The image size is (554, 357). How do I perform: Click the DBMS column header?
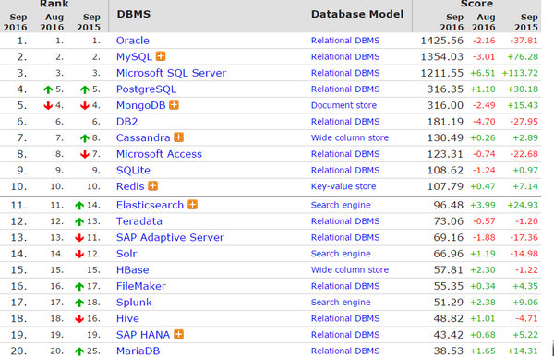[x=134, y=14]
